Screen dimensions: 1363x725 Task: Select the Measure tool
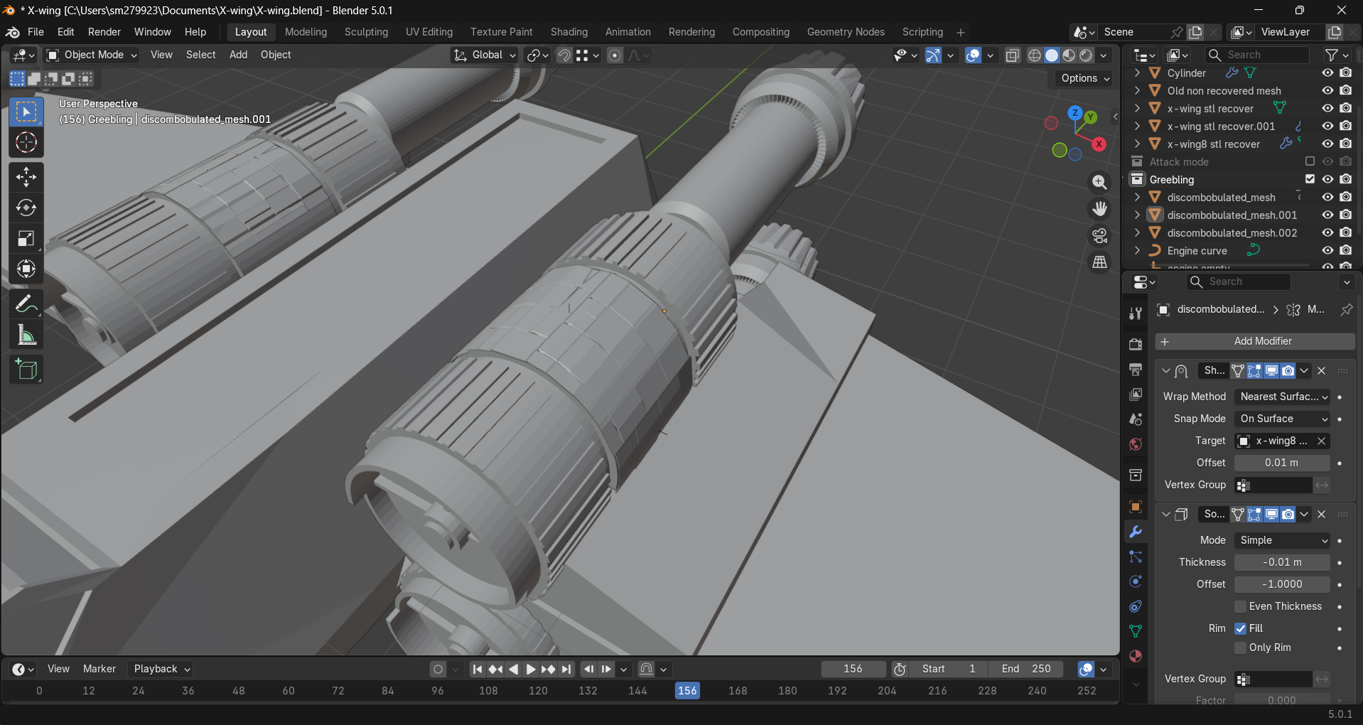pyautogui.click(x=26, y=335)
